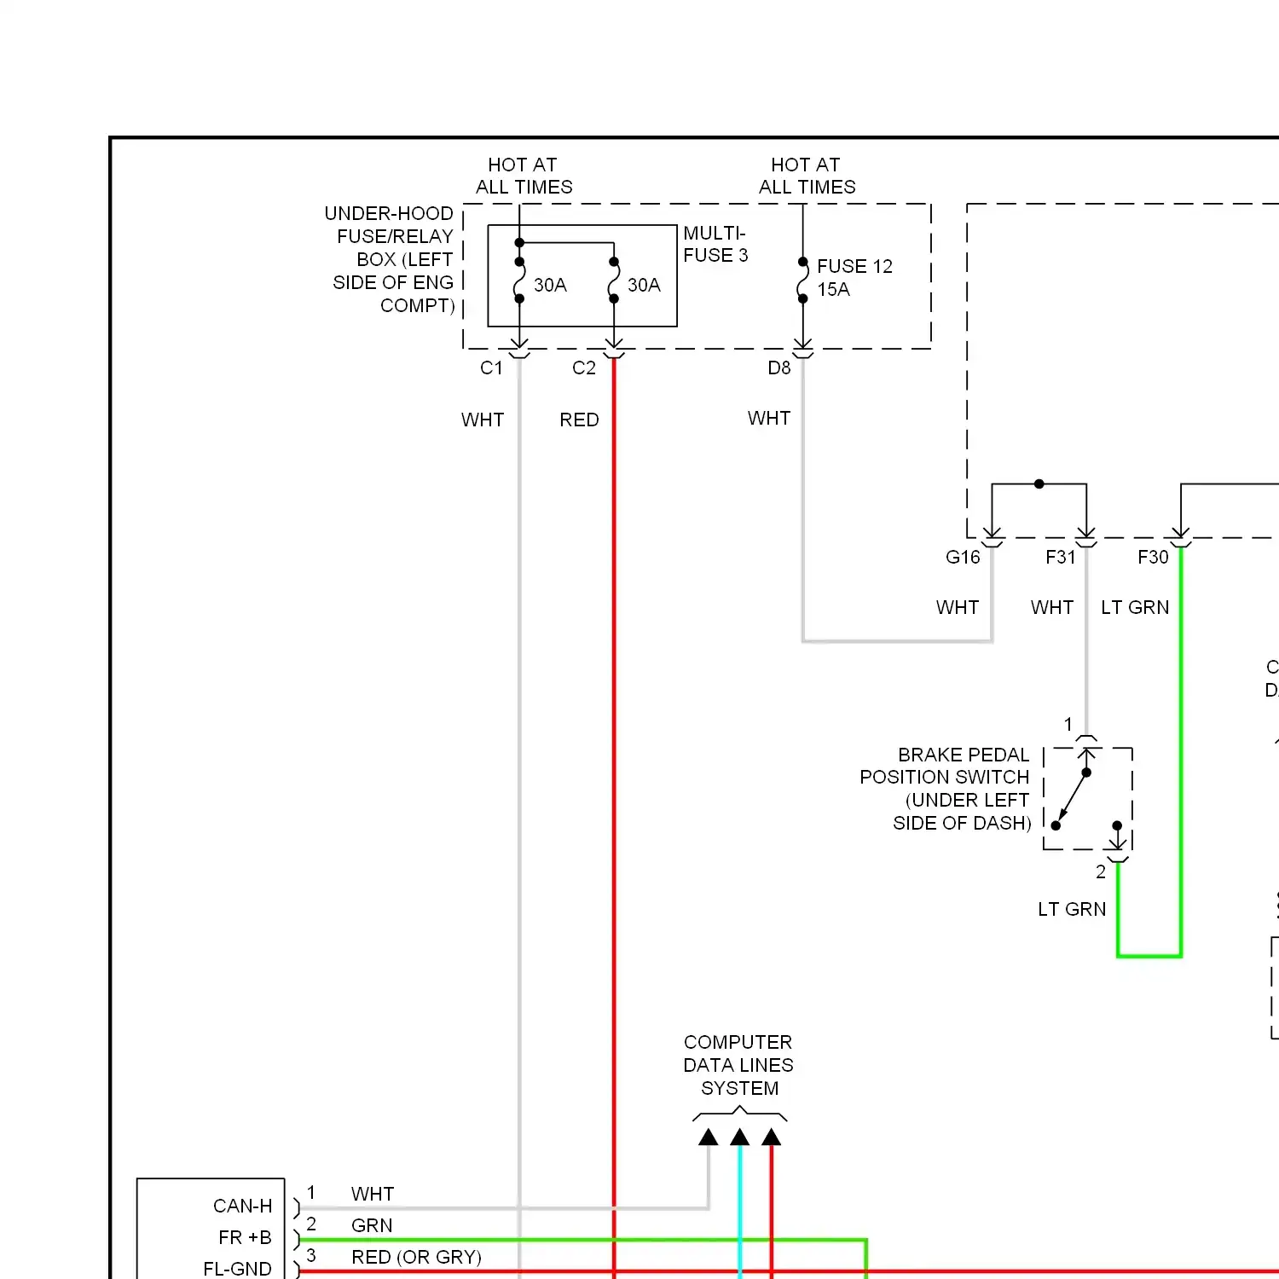Viewport: 1279px width, 1279px height.
Task: Click the arrowhead atop the cyan wire
Action: (x=740, y=1137)
